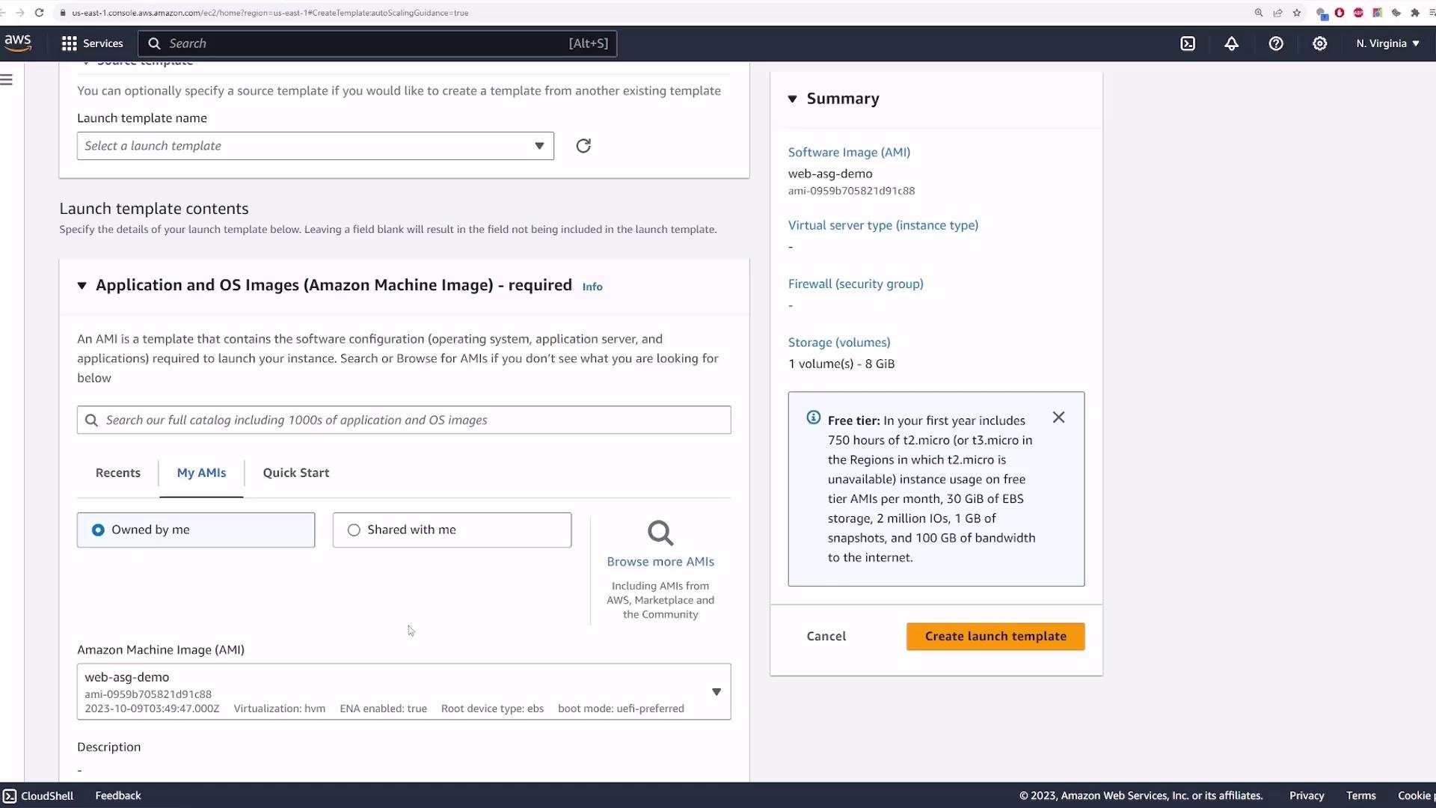Expand the Amazon Machine Image dropdown

tap(716, 692)
